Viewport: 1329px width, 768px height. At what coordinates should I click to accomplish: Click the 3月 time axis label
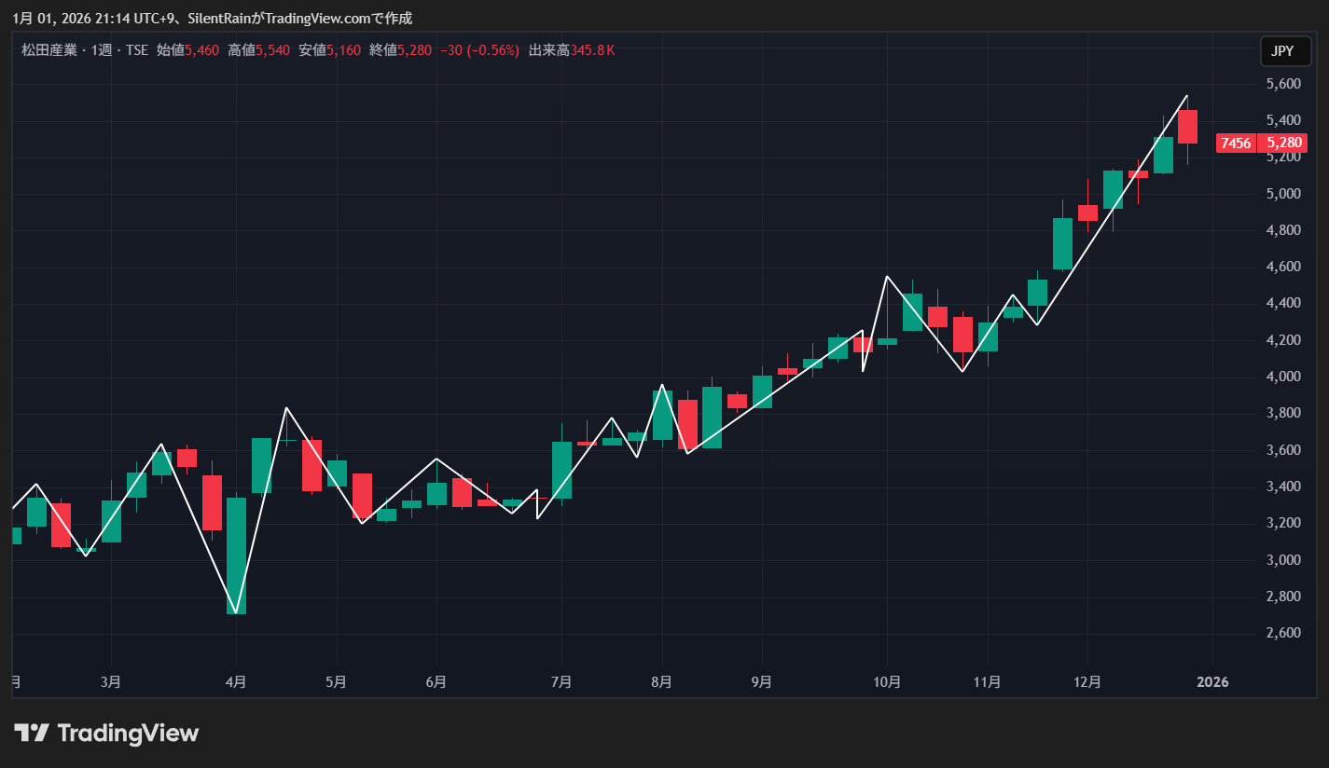[111, 682]
